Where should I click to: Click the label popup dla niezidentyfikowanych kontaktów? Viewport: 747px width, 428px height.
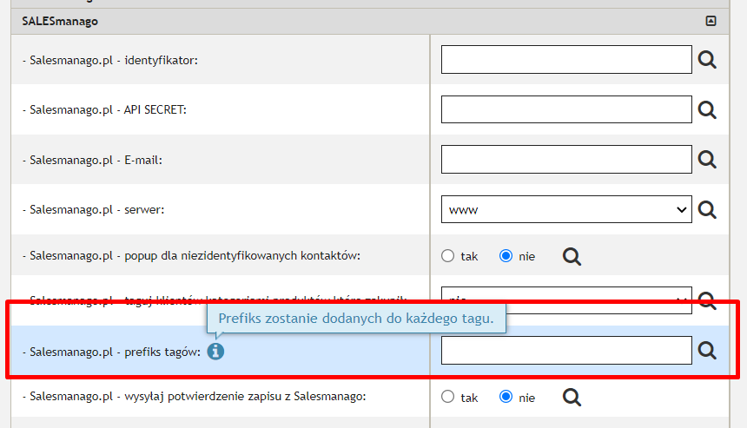191,256
